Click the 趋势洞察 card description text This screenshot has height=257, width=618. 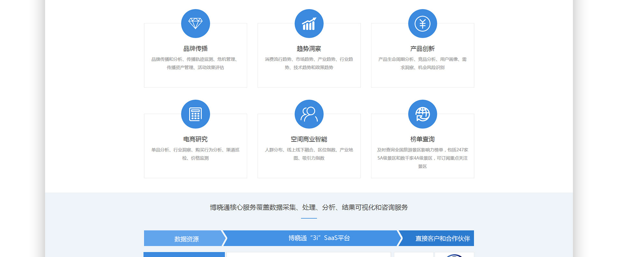pos(309,63)
